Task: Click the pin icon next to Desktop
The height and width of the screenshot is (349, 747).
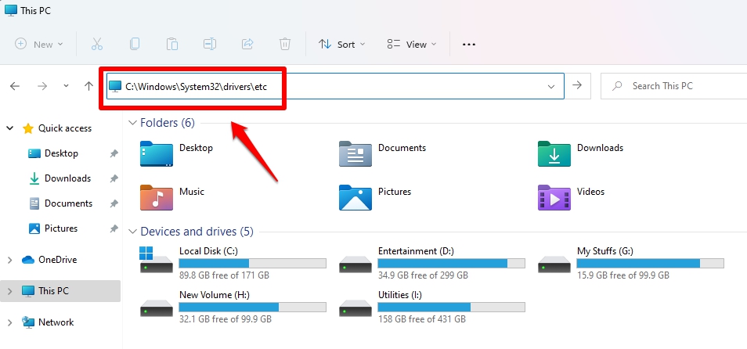Action: (x=114, y=153)
